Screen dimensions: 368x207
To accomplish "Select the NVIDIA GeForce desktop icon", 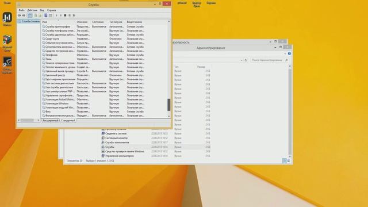I will [x=7, y=62].
